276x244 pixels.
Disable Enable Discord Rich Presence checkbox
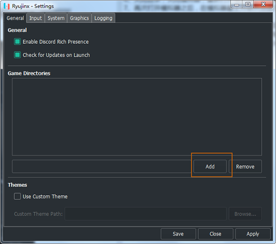click(17, 42)
